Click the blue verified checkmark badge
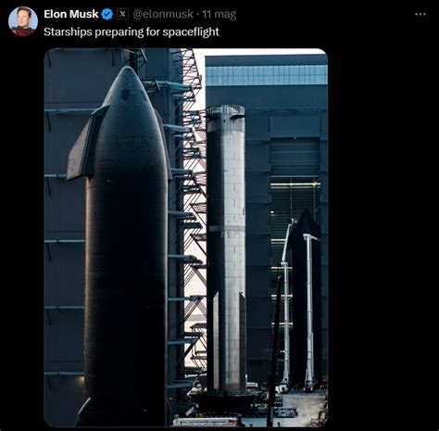The image size is (439, 431). click(x=107, y=14)
